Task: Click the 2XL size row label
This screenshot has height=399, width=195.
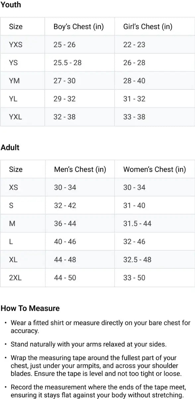Action: 23,278
